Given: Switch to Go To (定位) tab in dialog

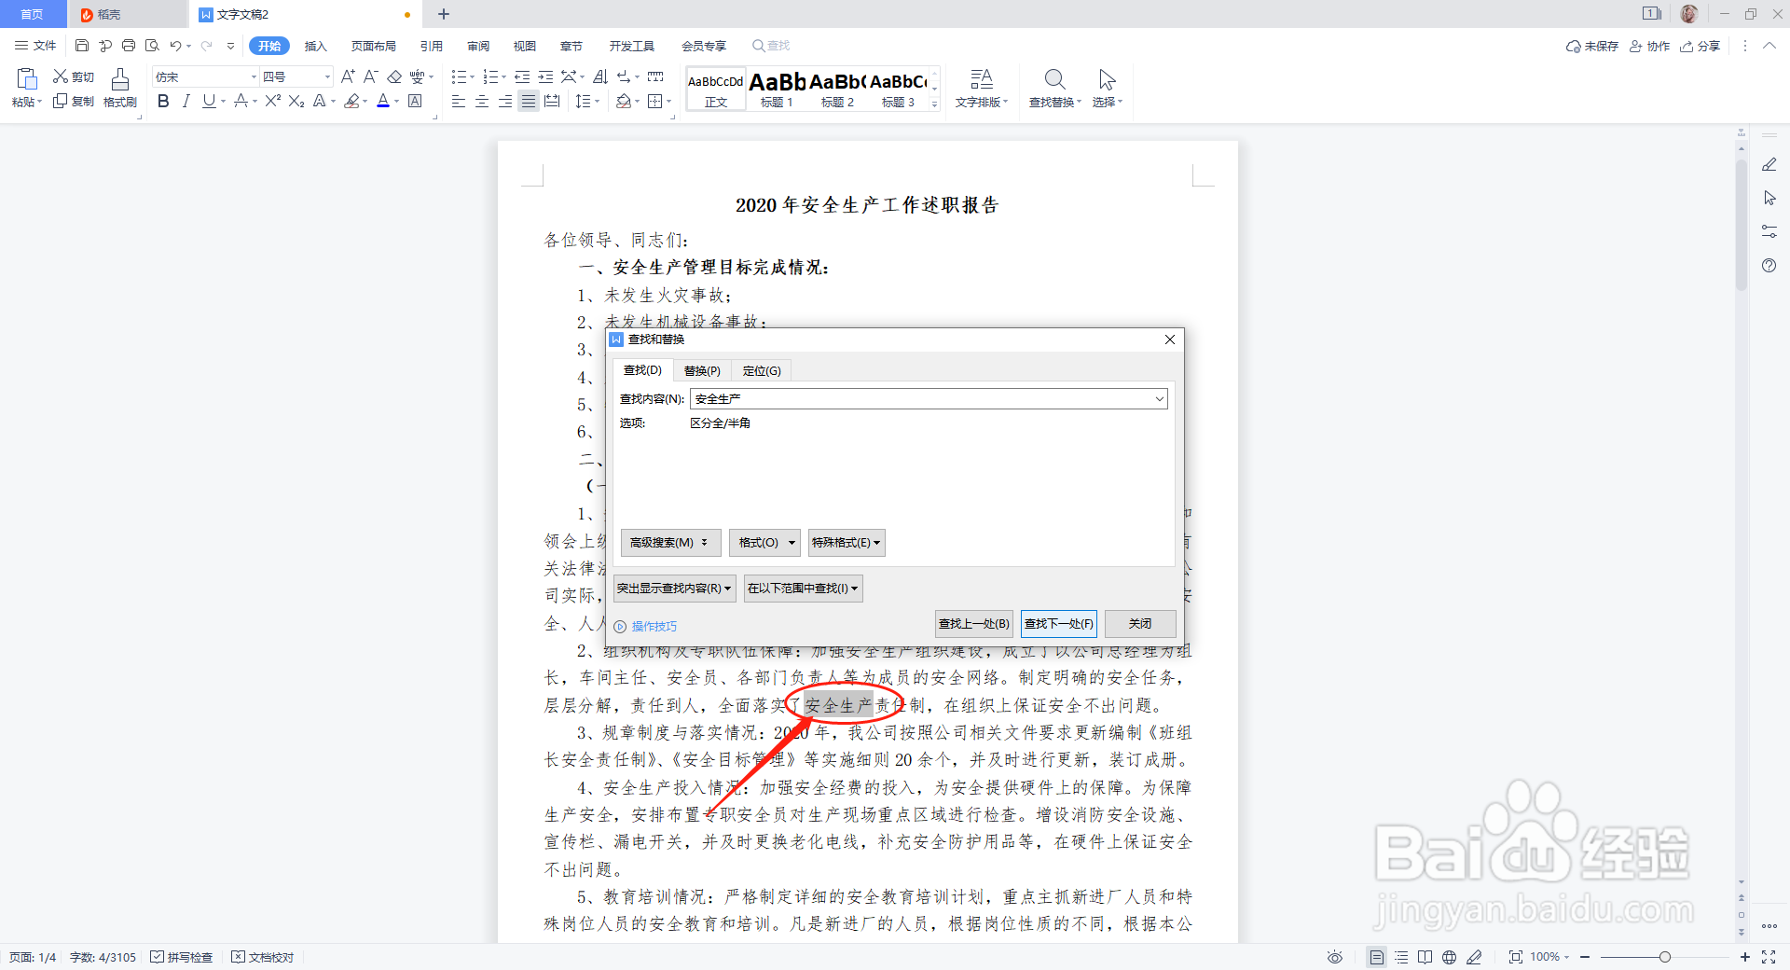Looking at the screenshot, I should 762,371.
